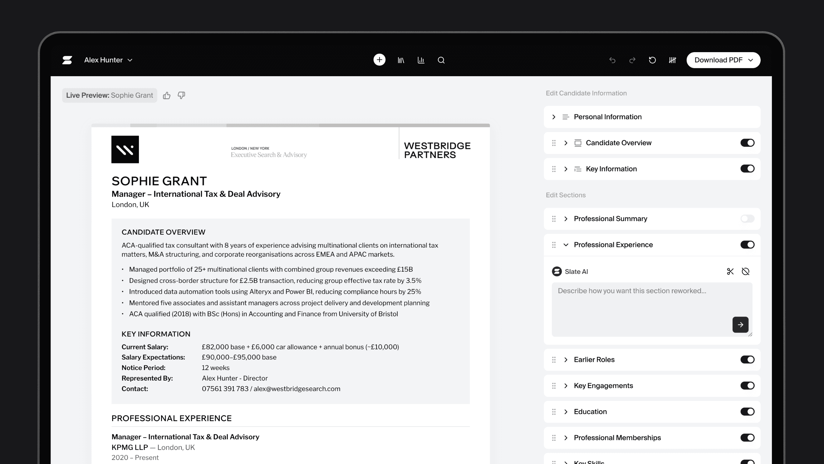The width and height of the screenshot is (824, 464).
Task: Collapse the Professional Experience section chevron
Action: [x=566, y=244]
